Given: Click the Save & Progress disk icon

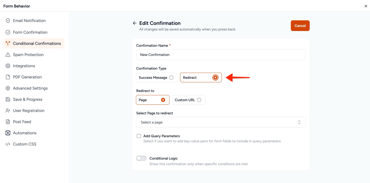Looking at the screenshot, I should pyautogui.click(x=8, y=99).
